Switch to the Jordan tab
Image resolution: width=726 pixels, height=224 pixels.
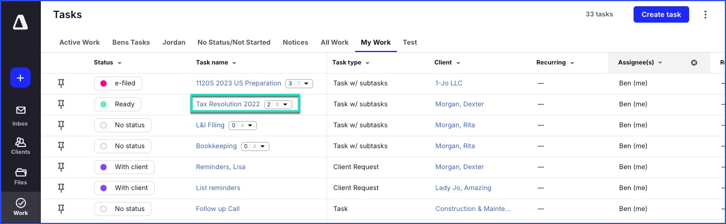(x=174, y=42)
